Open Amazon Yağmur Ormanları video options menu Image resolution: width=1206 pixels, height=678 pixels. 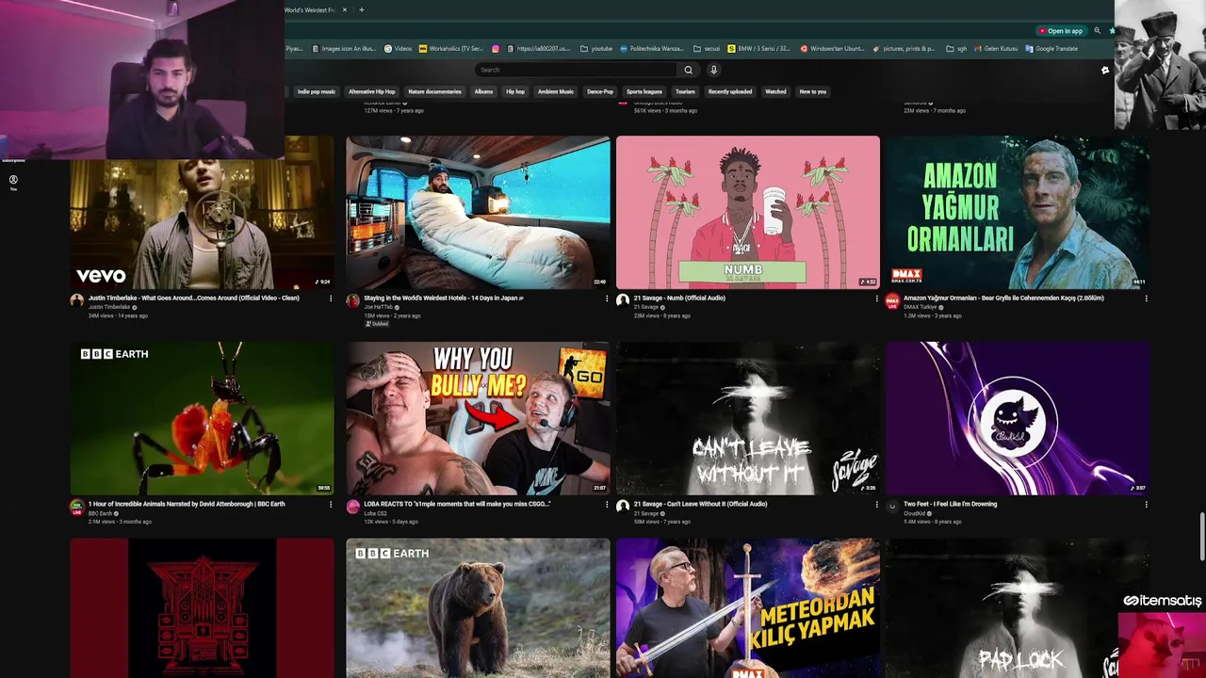tap(1146, 299)
